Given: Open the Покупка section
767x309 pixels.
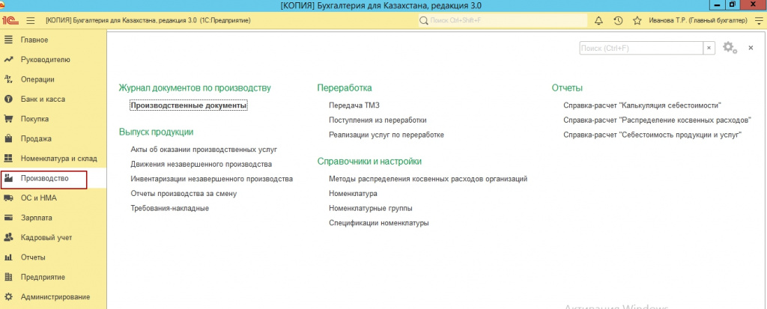Looking at the screenshot, I should coord(34,119).
